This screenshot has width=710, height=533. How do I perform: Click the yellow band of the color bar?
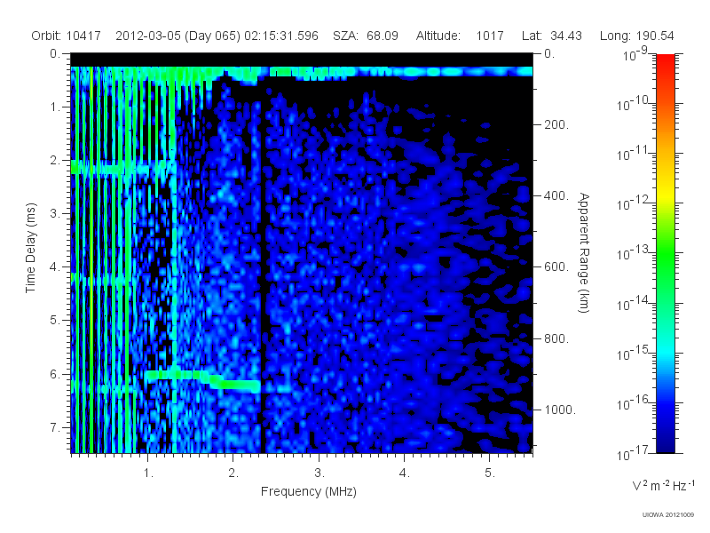coord(665,195)
